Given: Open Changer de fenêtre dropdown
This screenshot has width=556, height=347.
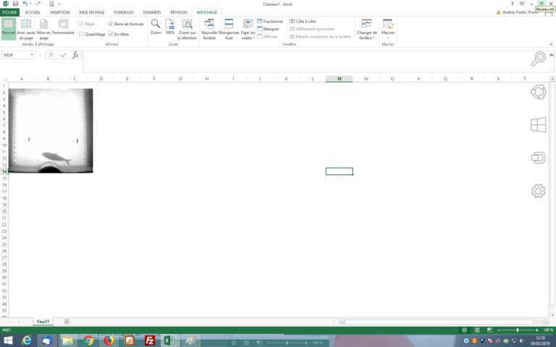Looking at the screenshot, I should pyautogui.click(x=366, y=29).
